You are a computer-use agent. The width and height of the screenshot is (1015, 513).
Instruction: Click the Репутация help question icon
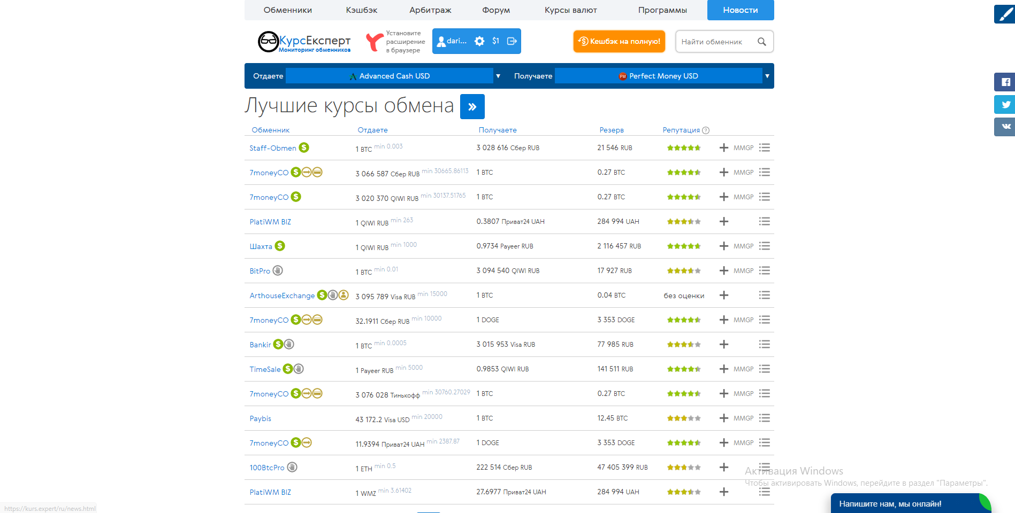pyautogui.click(x=706, y=130)
